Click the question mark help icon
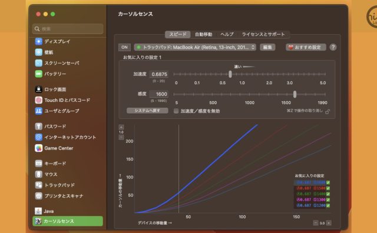 (x=333, y=47)
